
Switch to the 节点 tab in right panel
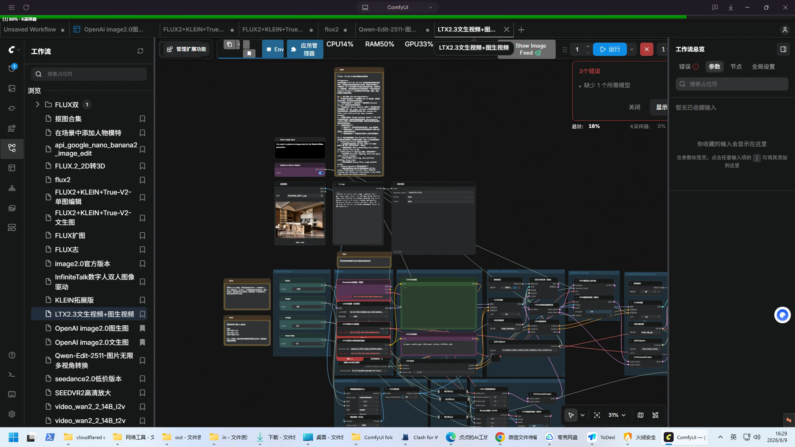[x=736, y=67]
